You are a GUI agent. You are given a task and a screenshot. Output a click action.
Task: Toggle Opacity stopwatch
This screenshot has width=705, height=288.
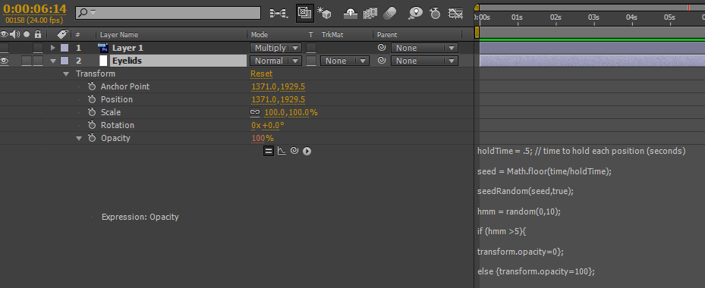(92, 138)
